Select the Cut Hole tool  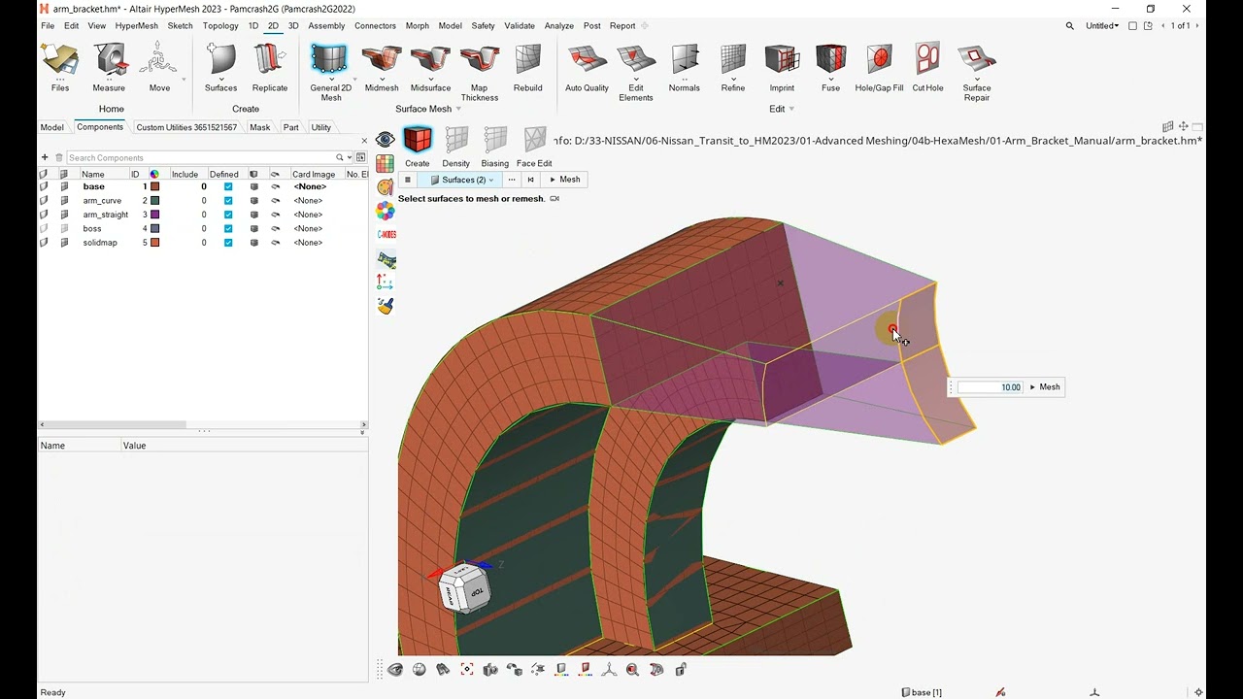pos(927,67)
